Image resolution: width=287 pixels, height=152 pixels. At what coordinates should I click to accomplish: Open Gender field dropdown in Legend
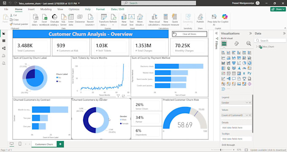tap(247, 103)
